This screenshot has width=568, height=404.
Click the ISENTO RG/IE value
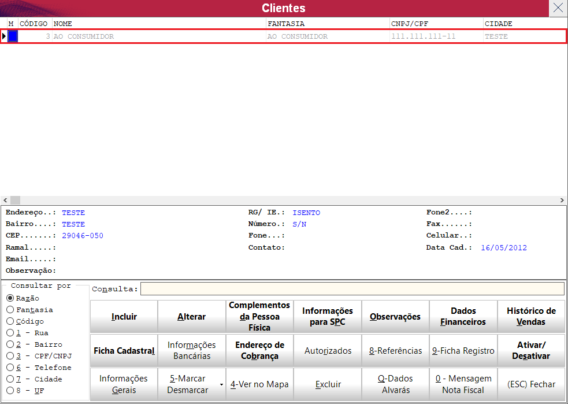point(306,213)
